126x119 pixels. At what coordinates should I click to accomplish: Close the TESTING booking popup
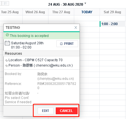pos(76,28)
